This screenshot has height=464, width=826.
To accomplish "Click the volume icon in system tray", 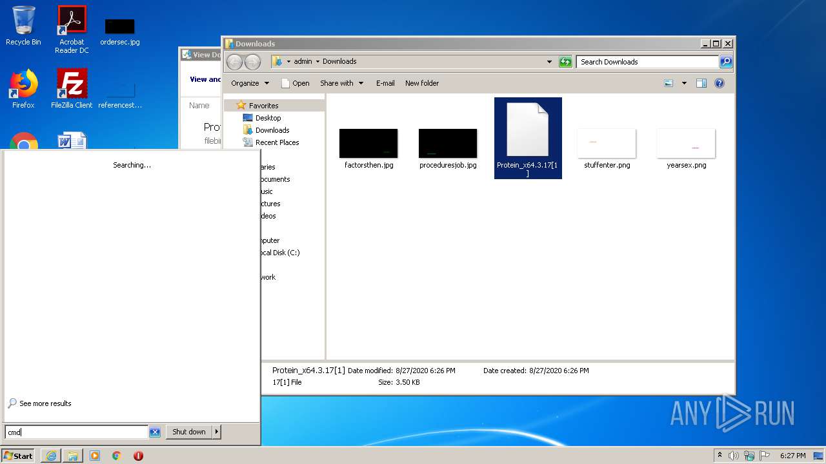I will tap(734, 456).
